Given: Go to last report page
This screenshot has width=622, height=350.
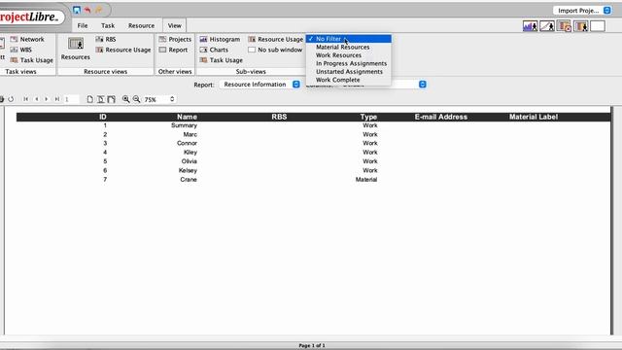Looking at the screenshot, I should [56, 99].
